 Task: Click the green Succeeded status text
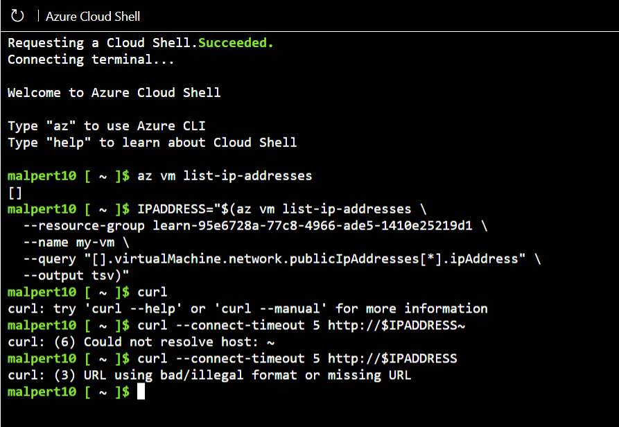tap(235, 42)
